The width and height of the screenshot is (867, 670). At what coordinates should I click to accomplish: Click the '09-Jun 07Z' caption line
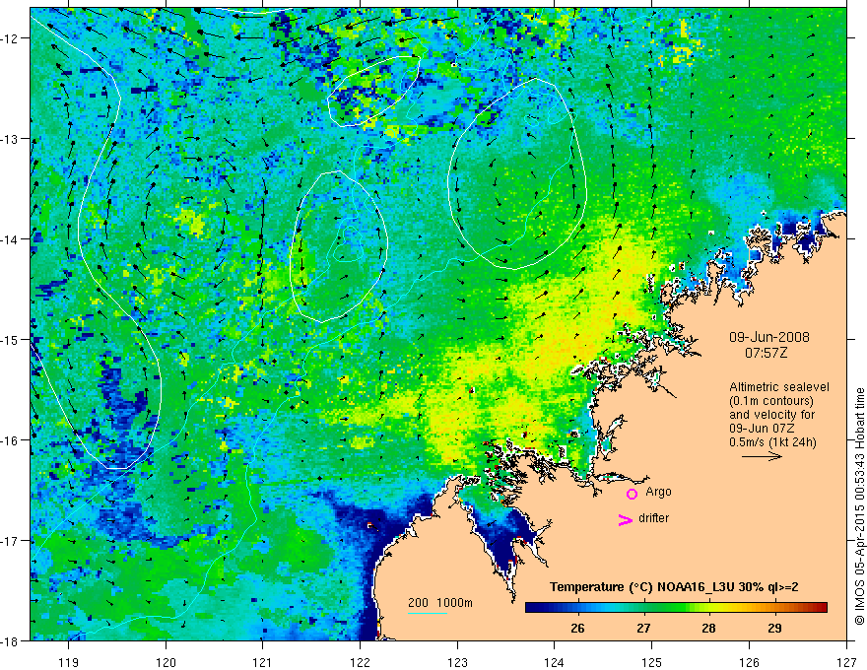click(x=763, y=429)
